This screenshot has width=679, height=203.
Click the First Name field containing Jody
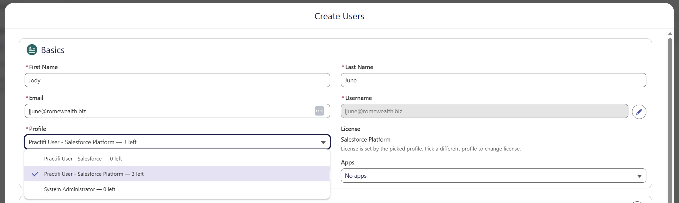tap(177, 80)
